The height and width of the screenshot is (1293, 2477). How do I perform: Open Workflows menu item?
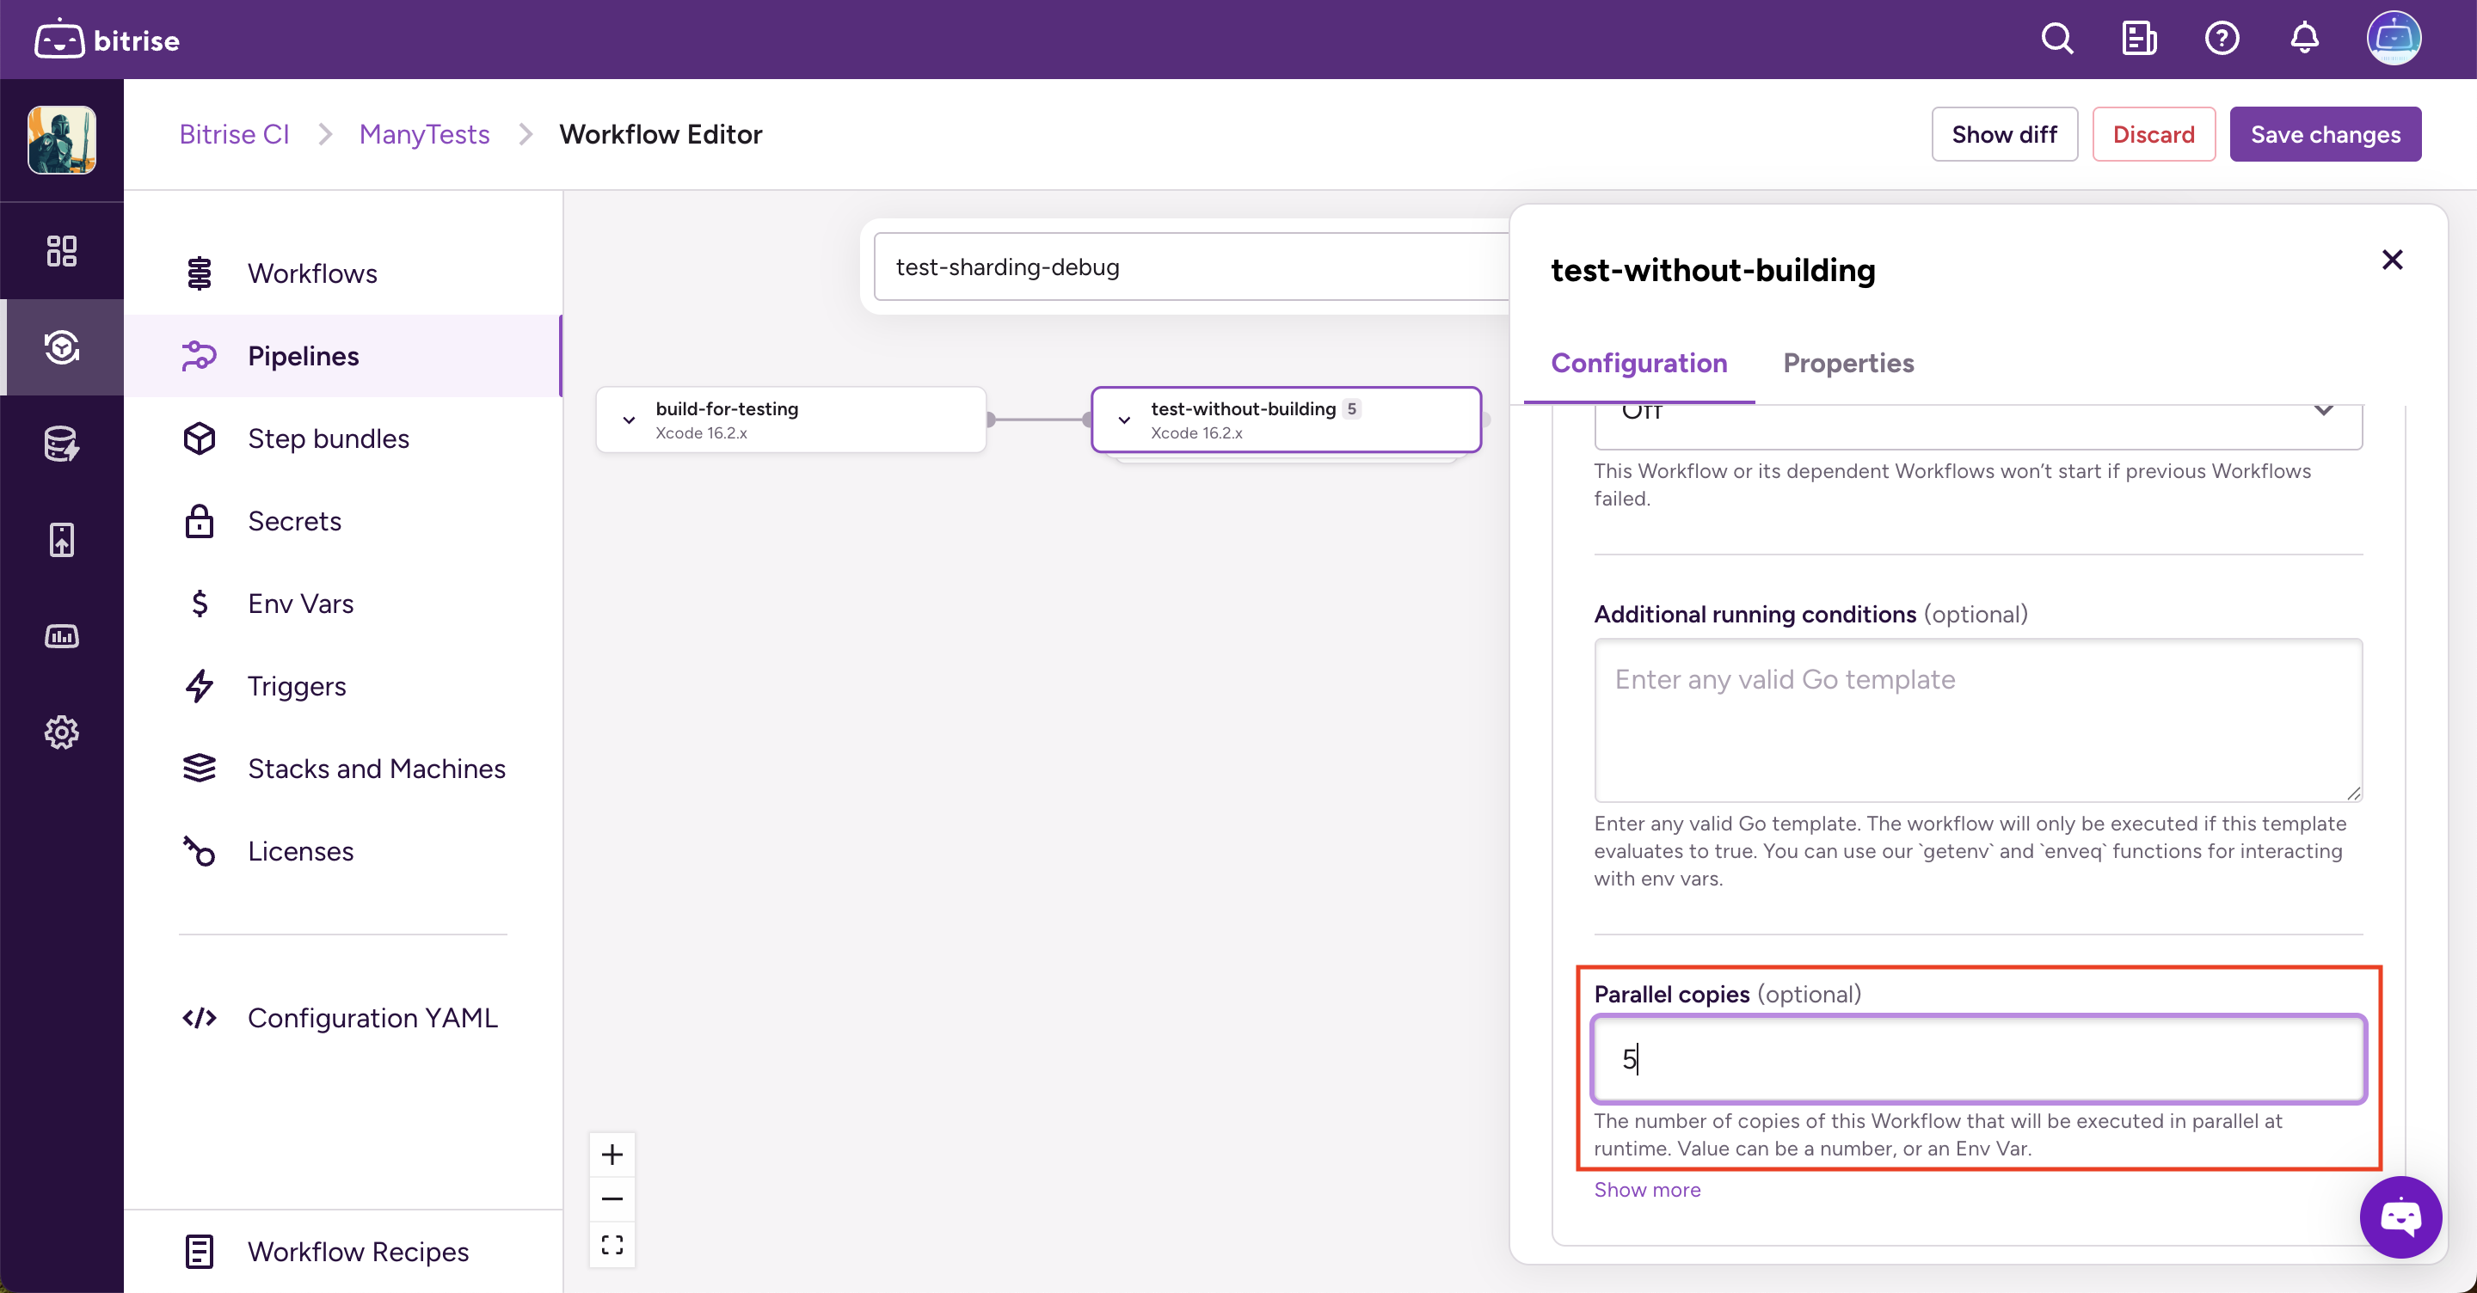click(342, 273)
